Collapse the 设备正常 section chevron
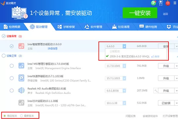The image size is (178, 119). pos(177,57)
